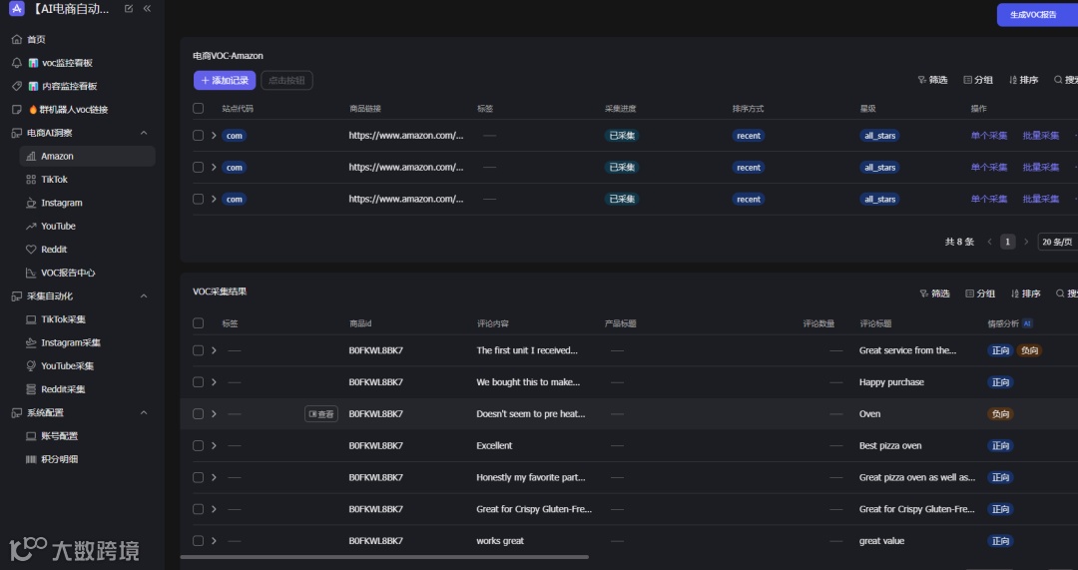Check the first com row checkbox
1078x570 pixels.
point(198,136)
